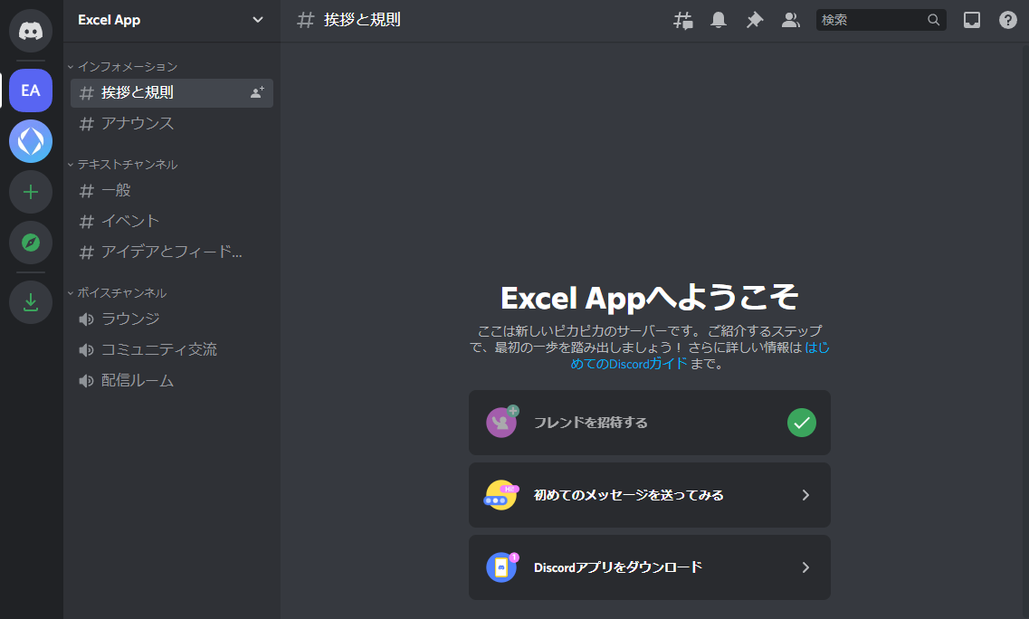Select the 挨拶と規則 channel

(x=172, y=92)
